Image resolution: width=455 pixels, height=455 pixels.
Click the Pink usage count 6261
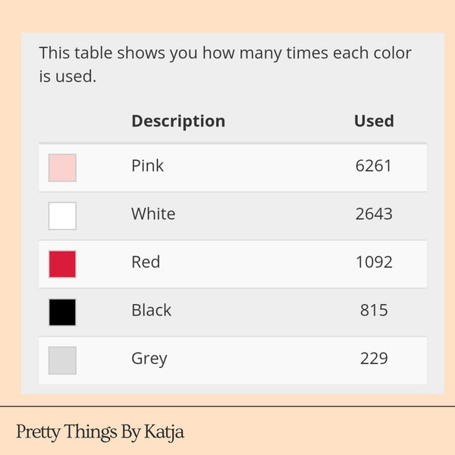[x=374, y=165]
